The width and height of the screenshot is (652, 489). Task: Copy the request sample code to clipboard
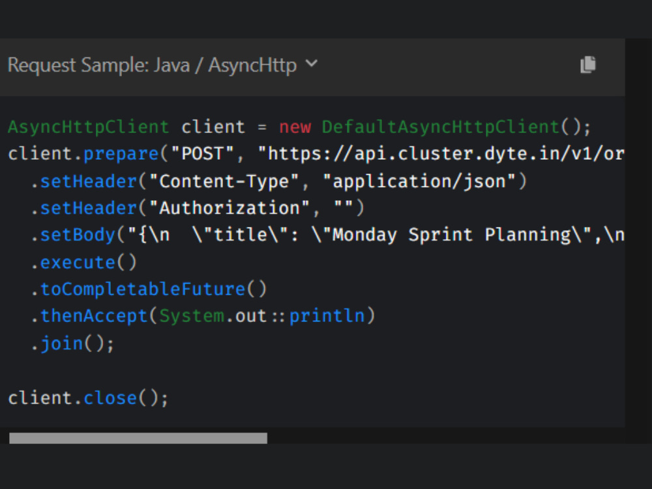(588, 65)
